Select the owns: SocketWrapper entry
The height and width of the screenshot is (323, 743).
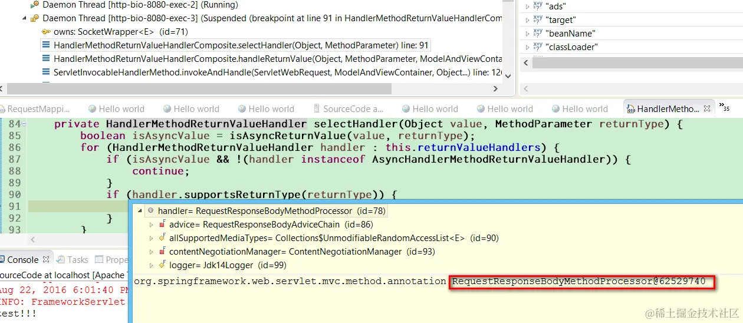[121, 32]
